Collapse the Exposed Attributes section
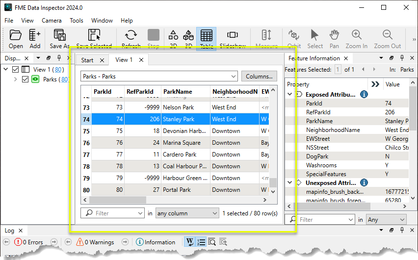 pyautogui.click(x=290, y=94)
